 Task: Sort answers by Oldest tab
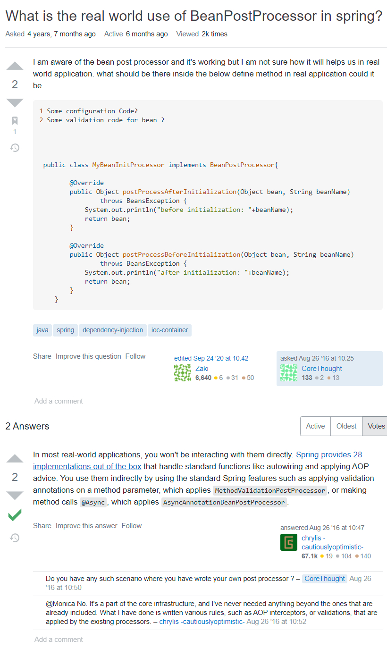click(346, 426)
